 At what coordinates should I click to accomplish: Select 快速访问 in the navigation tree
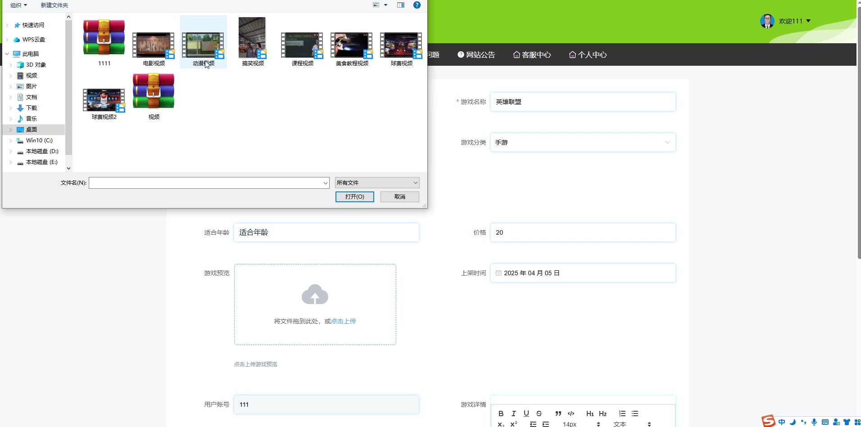[x=33, y=25]
